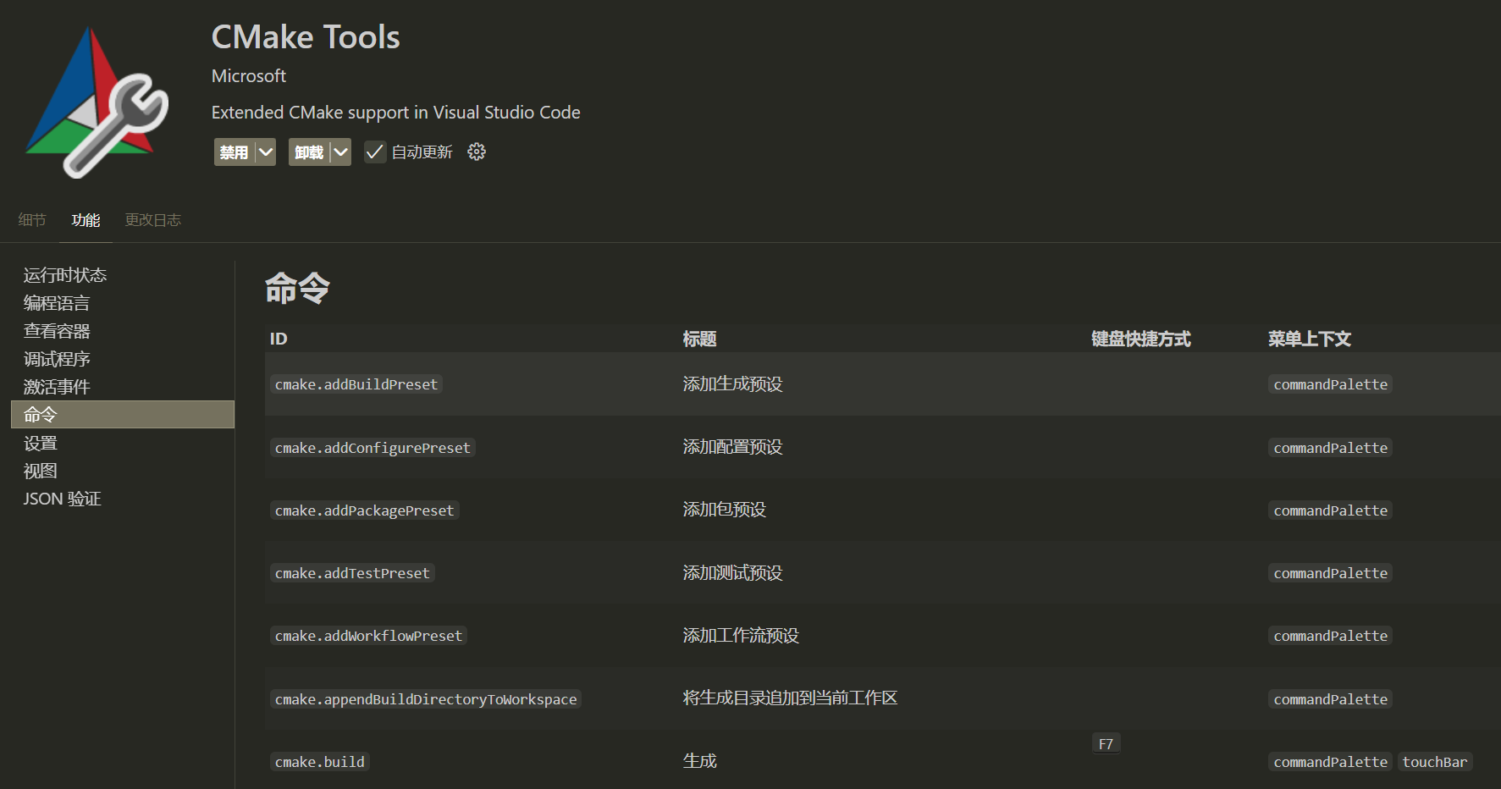Click the Microsoft publisher link
Screen dimensions: 1501x789
click(x=248, y=76)
